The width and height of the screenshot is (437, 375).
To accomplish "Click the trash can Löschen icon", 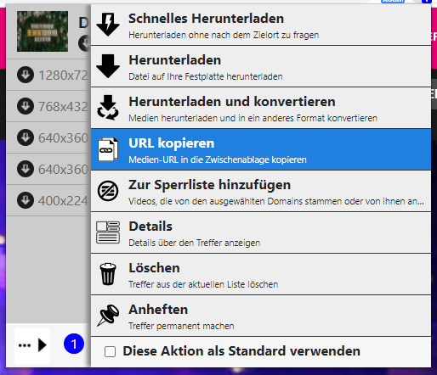I will tap(108, 274).
